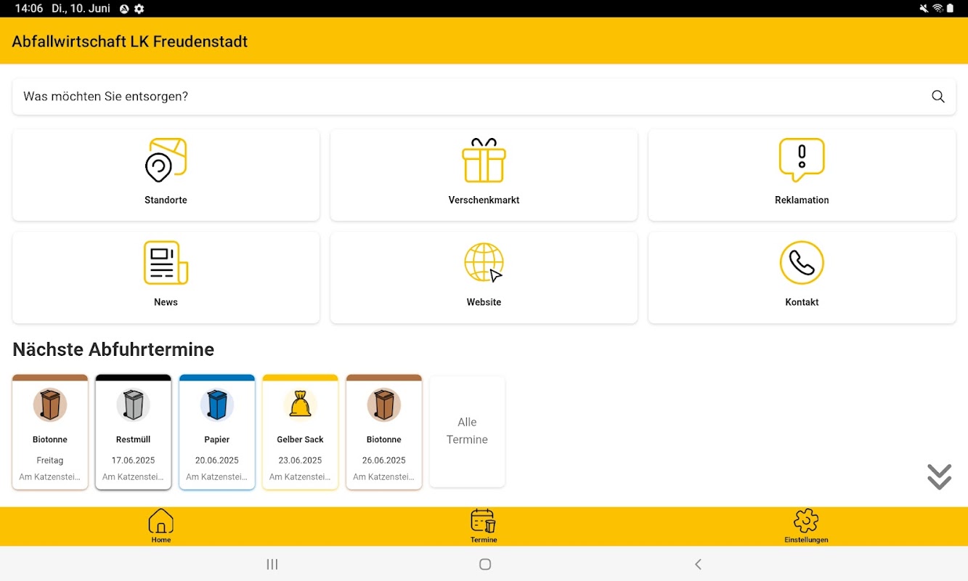The height and width of the screenshot is (581, 968).
Task: Switch to the Einstellungen tab label
Action: [x=806, y=540]
